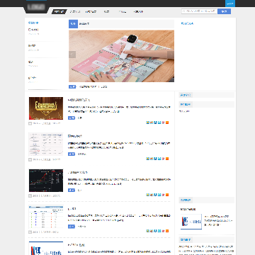Click the blue button at the dark header's right end
255x255 pixels.
click(x=230, y=4)
